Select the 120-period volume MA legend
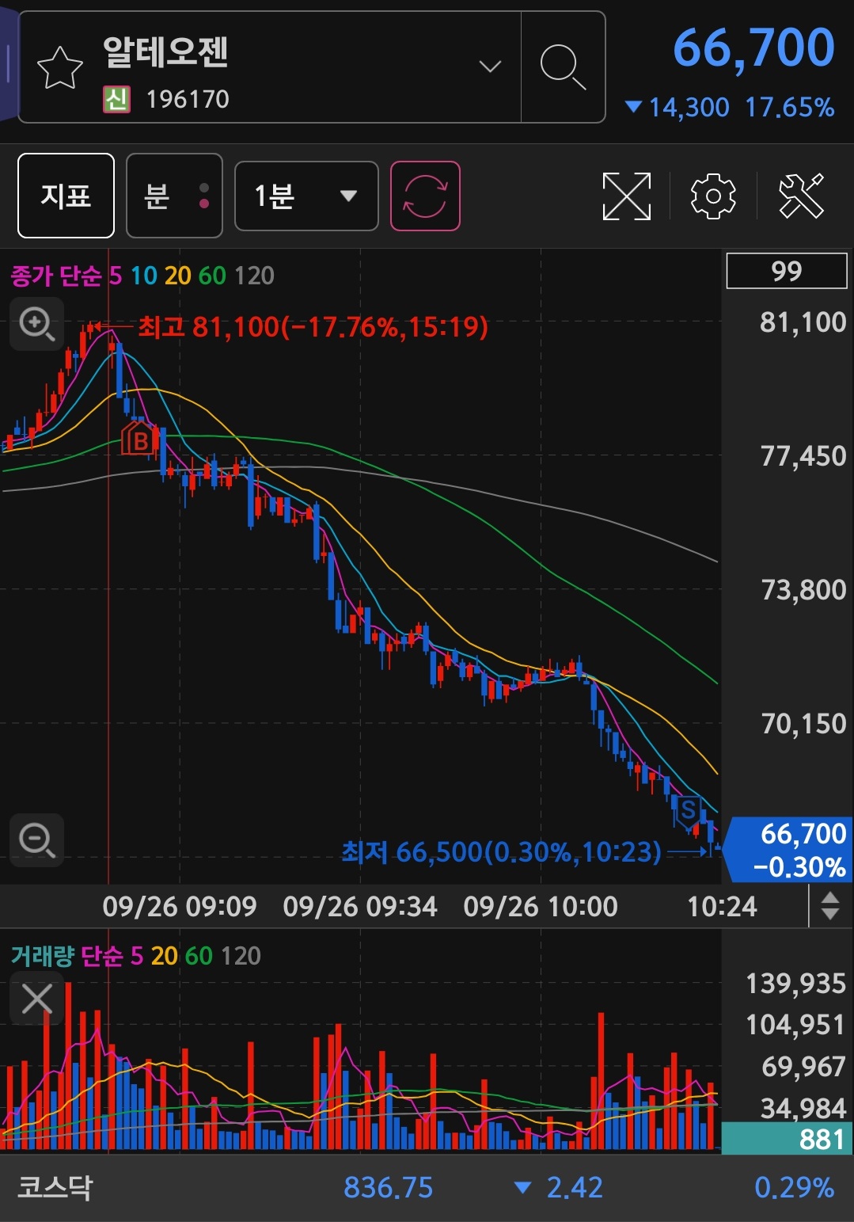Viewport: 854px width, 1222px height. pyautogui.click(x=241, y=956)
